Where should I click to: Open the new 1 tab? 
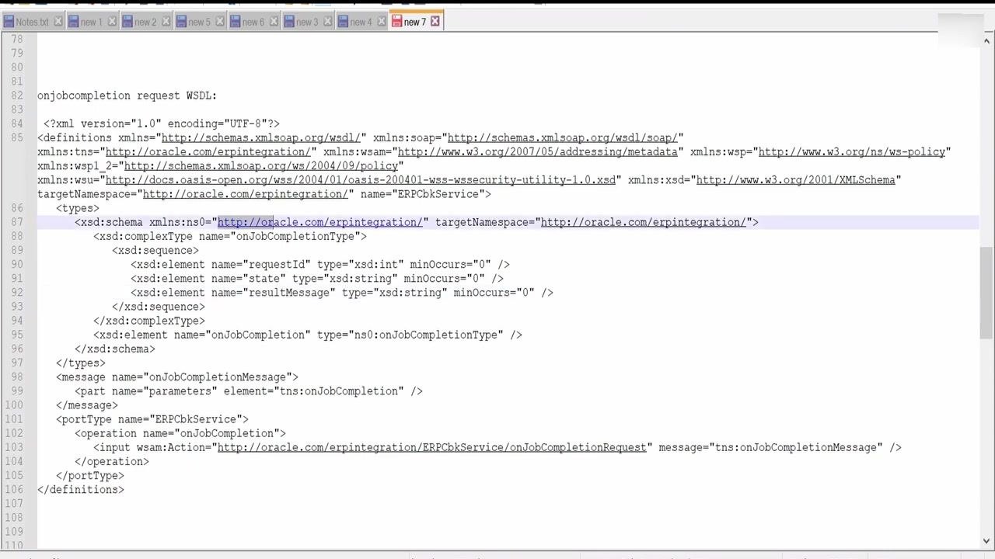(x=91, y=22)
